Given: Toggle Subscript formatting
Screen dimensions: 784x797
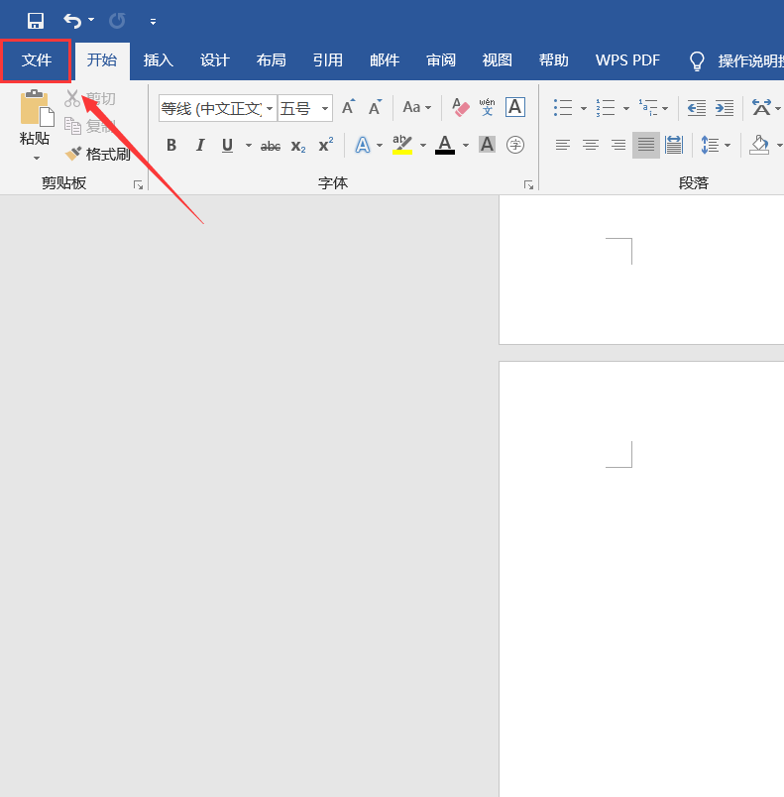Looking at the screenshot, I should pyautogui.click(x=298, y=146).
